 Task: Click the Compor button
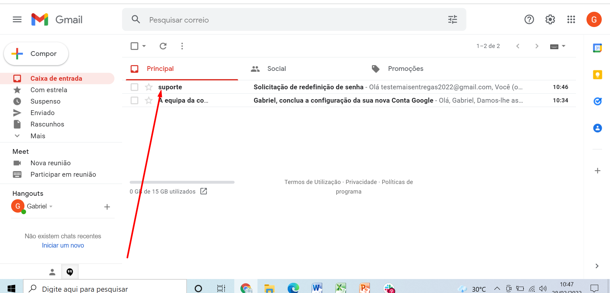pyautogui.click(x=36, y=54)
